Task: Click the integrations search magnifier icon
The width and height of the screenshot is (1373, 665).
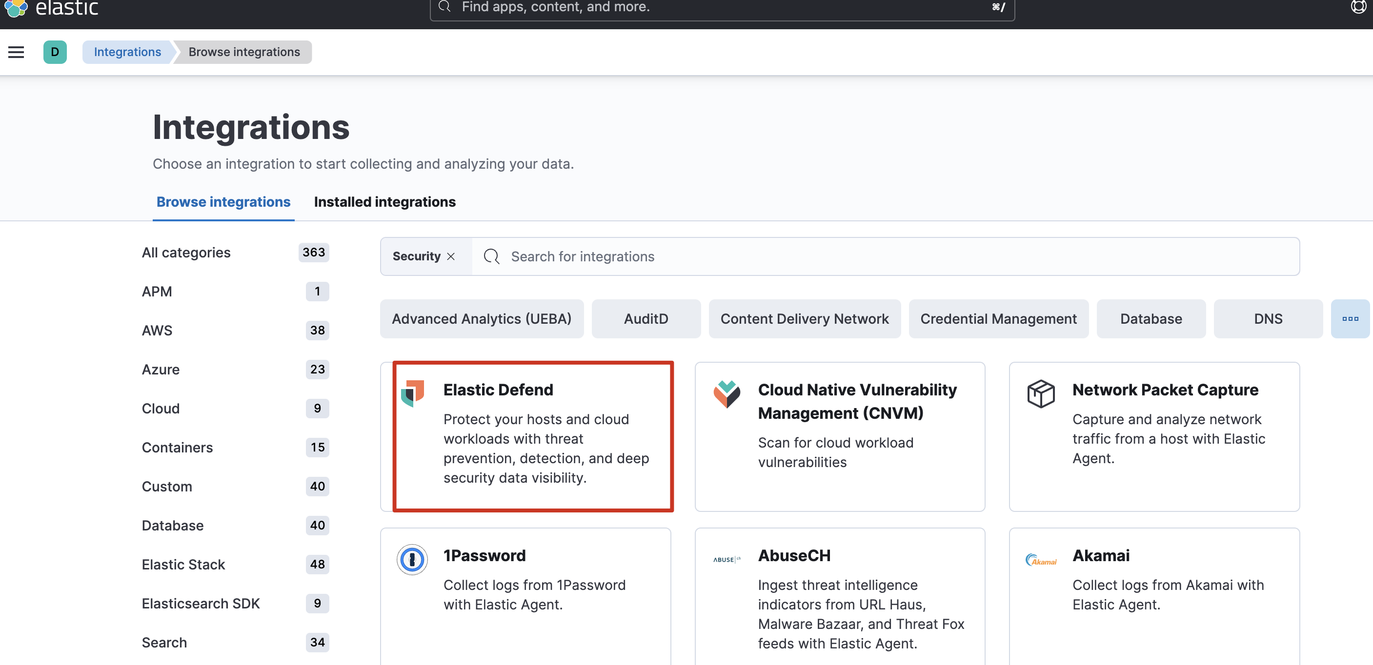Action: click(491, 256)
